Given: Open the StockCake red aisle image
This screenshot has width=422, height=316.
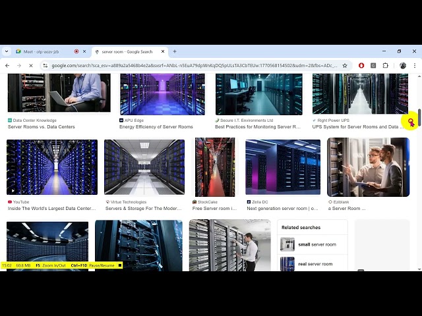Looking at the screenshot, I should 215,167.
